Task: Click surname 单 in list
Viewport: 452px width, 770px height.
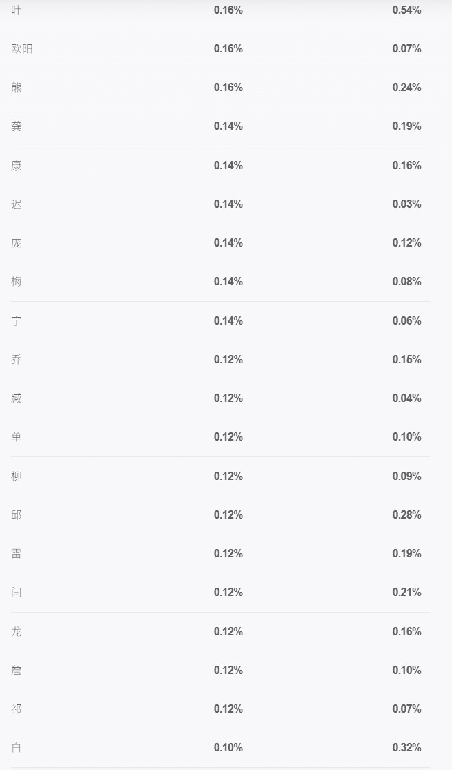Action: tap(16, 437)
